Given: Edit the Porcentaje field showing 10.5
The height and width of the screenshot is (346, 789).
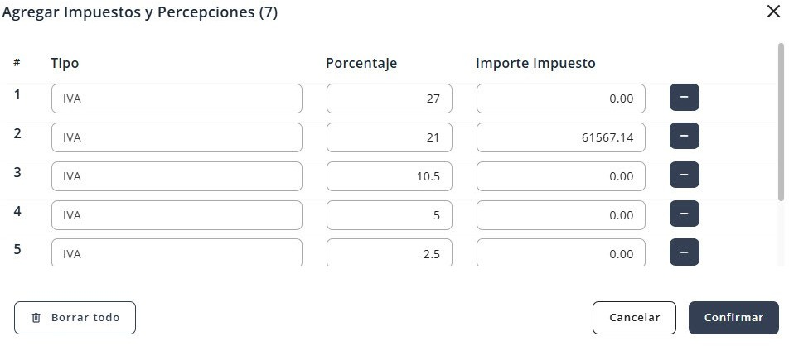Looking at the screenshot, I should (x=389, y=176).
